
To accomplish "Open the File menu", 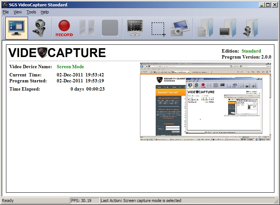I will tap(6, 12).
